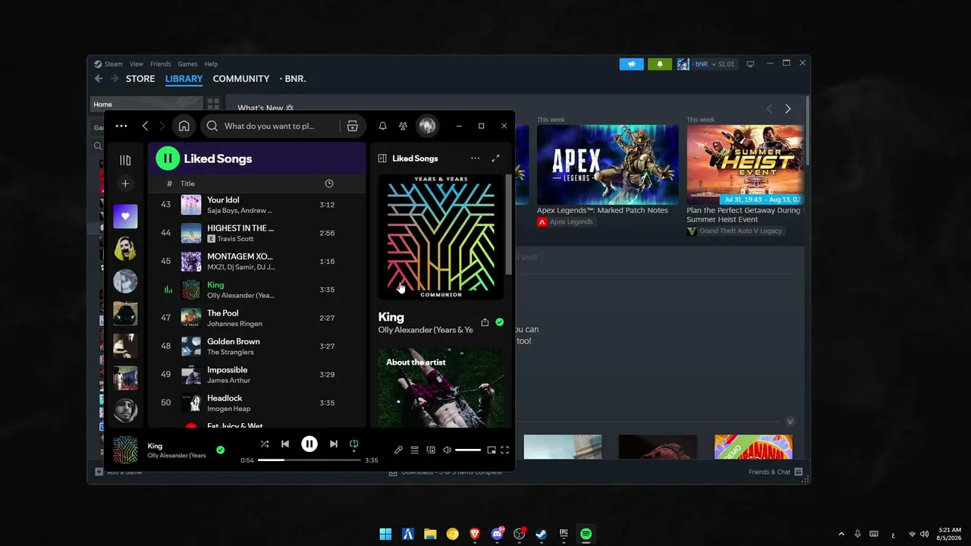Mute the Spotify volume
The width and height of the screenshot is (971, 546).
click(x=447, y=450)
